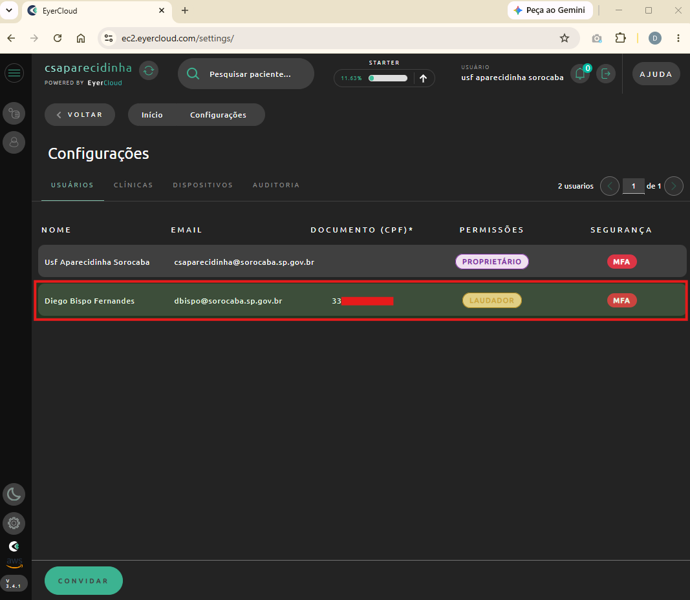Switch to the Auditoria tab
The height and width of the screenshot is (600, 690).
click(x=276, y=185)
